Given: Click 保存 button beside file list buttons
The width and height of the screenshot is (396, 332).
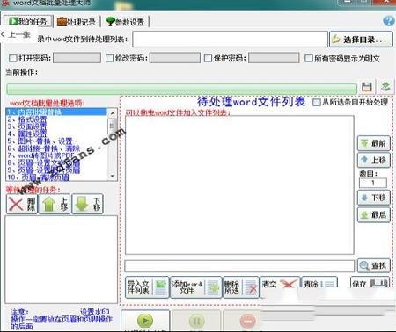Looking at the screenshot, I should tap(370, 283).
